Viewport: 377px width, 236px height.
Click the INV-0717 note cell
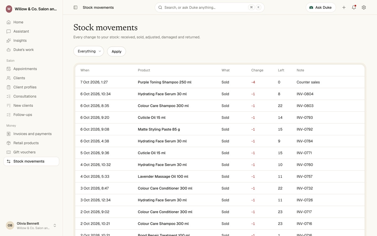pos(304,212)
